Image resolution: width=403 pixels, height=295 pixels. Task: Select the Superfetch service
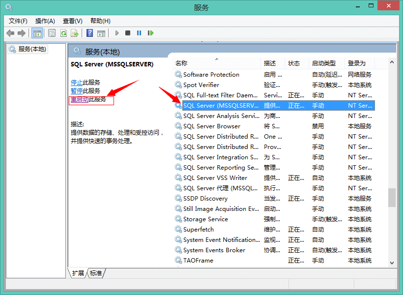275,229
